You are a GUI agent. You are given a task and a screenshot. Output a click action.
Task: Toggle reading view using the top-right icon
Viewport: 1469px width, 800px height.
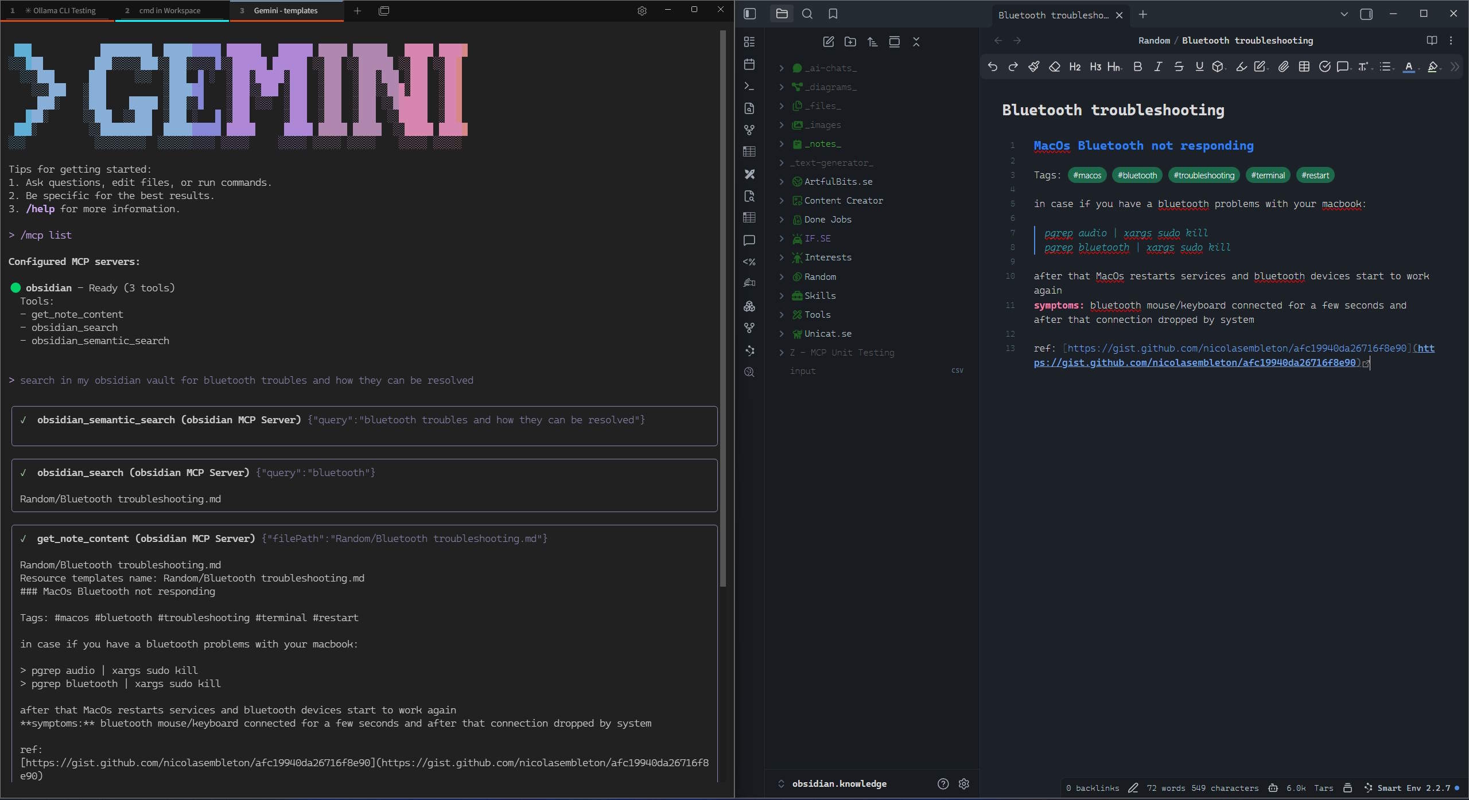[1431, 40]
